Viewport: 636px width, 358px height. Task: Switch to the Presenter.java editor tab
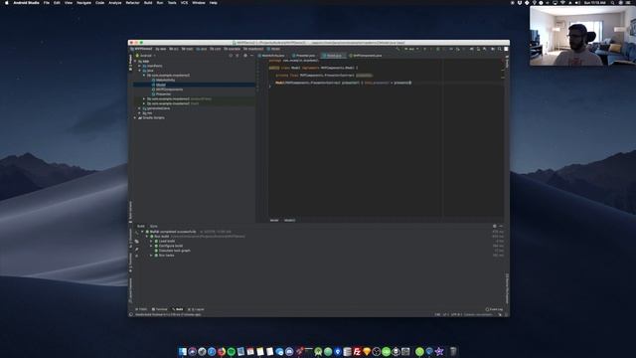[304, 56]
